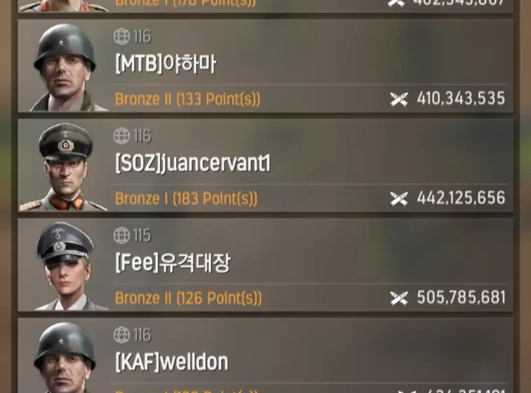
Task: Click the crossed-swords power icon beside 410,343,535
Action: click(399, 99)
